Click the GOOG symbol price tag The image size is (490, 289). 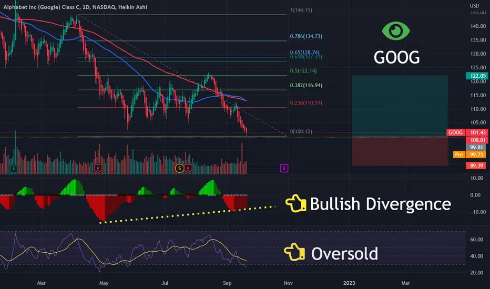pyautogui.click(x=456, y=132)
